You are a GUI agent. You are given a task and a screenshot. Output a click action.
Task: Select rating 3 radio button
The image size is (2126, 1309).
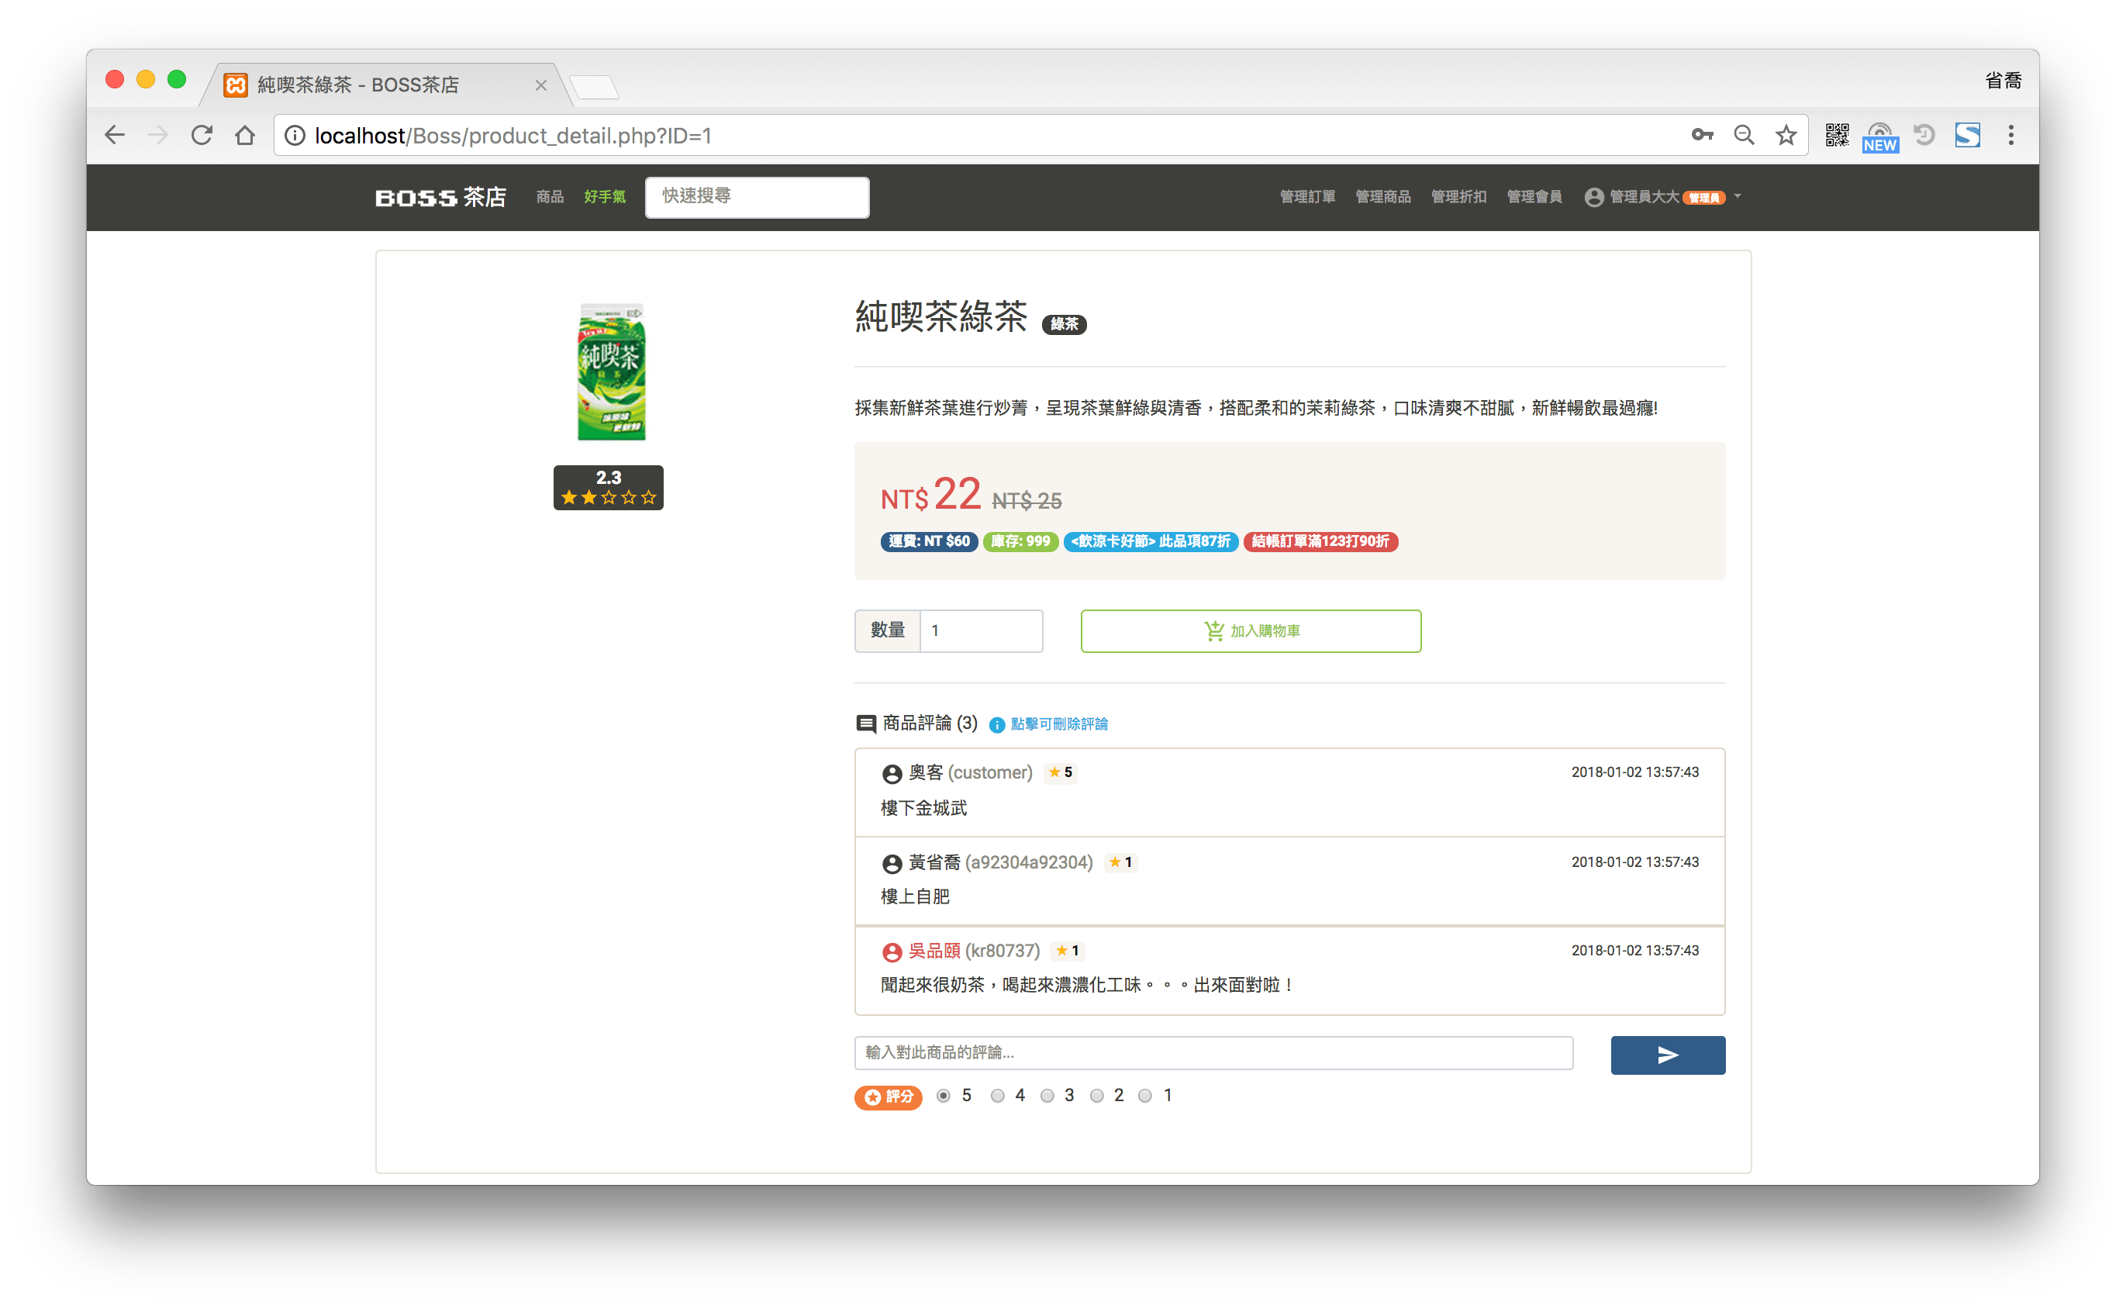click(1047, 1096)
